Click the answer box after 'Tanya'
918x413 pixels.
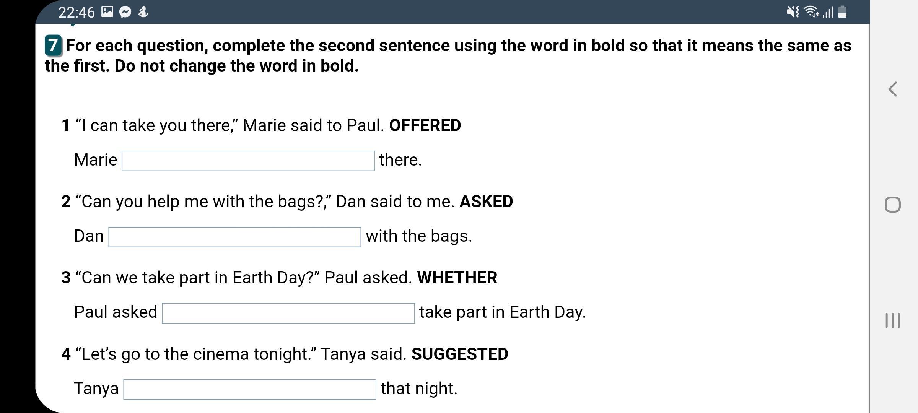[249, 389]
